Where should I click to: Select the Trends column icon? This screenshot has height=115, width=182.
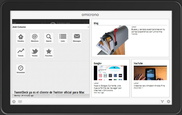tap(21, 52)
